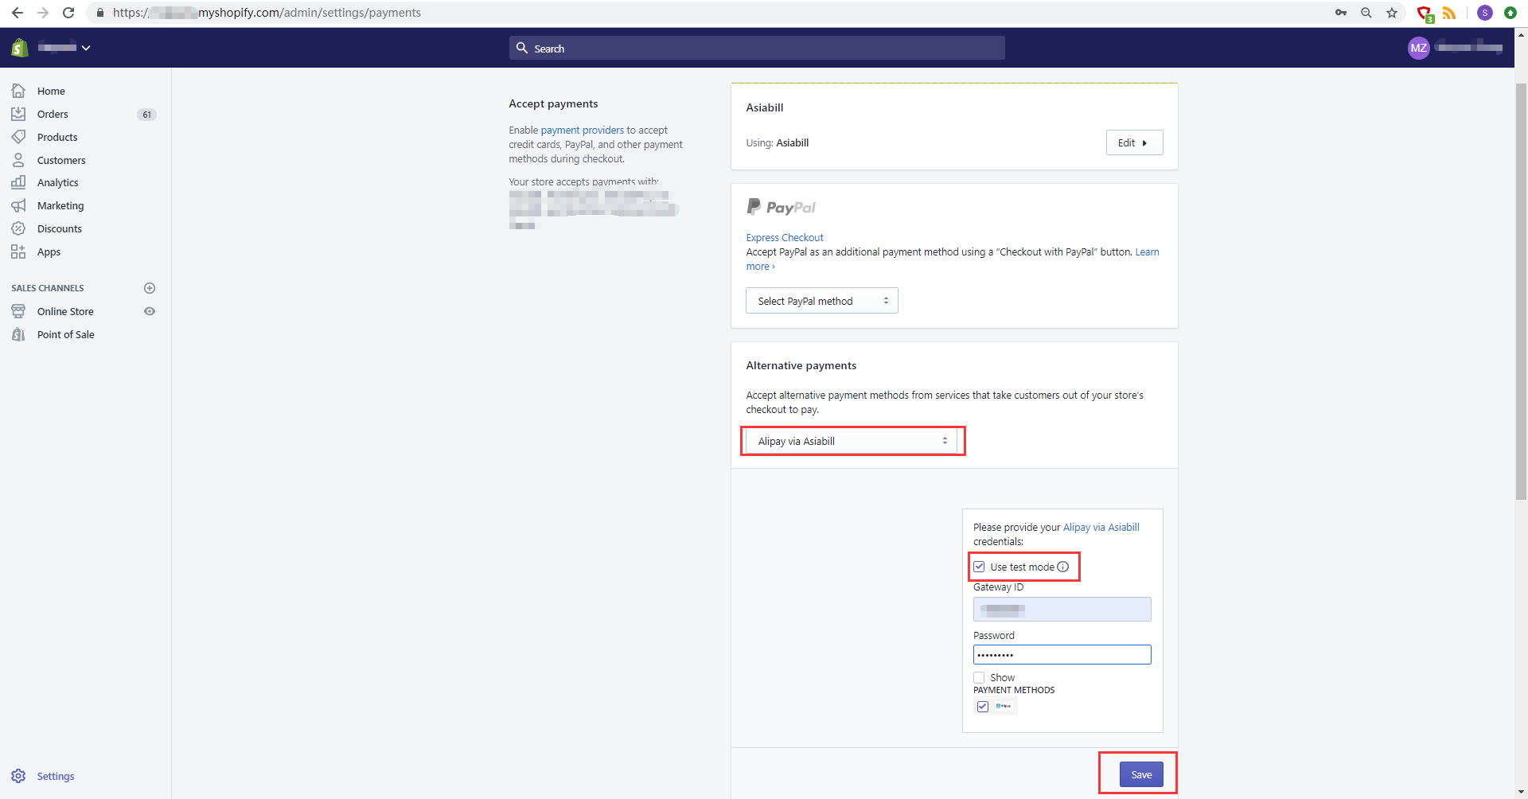This screenshot has height=799, width=1528.
Task: Open the Select PayPal method dropdown
Action: click(821, 301)
